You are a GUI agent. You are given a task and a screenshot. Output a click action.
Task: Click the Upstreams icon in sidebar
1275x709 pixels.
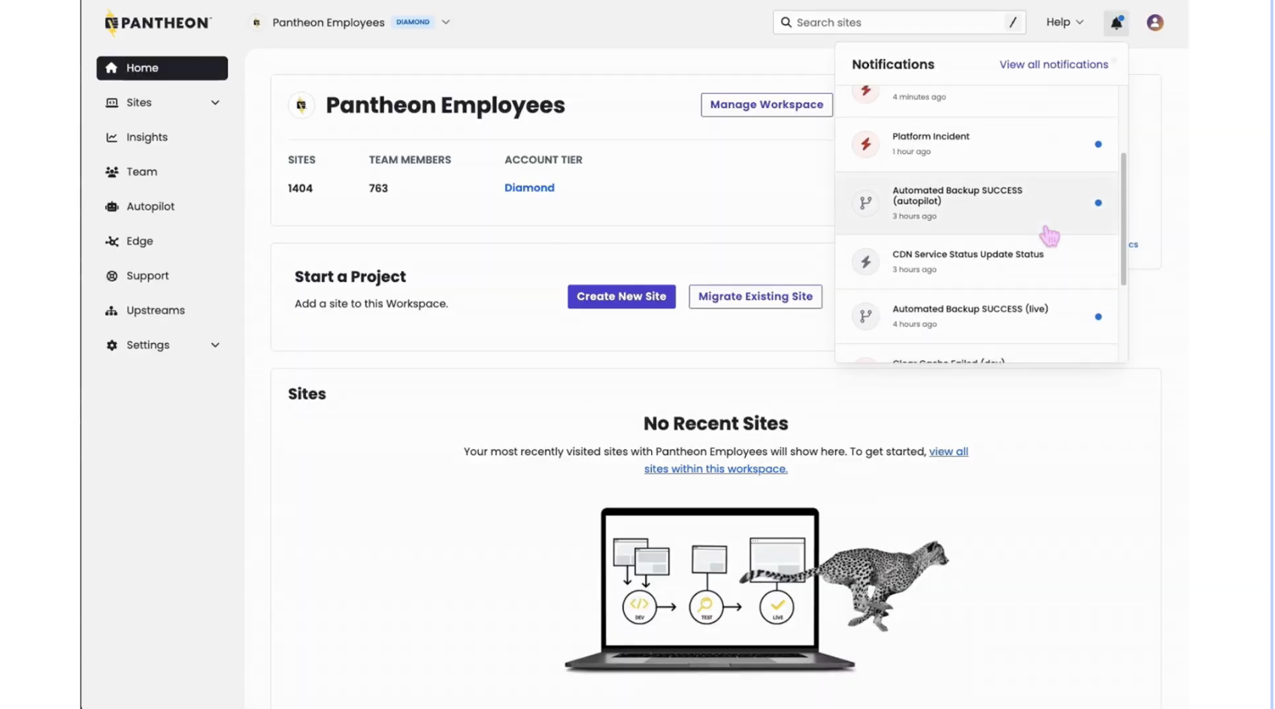pos(112,310)
